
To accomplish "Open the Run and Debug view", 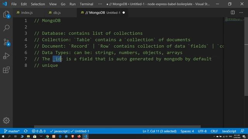I will coord(6,56).
